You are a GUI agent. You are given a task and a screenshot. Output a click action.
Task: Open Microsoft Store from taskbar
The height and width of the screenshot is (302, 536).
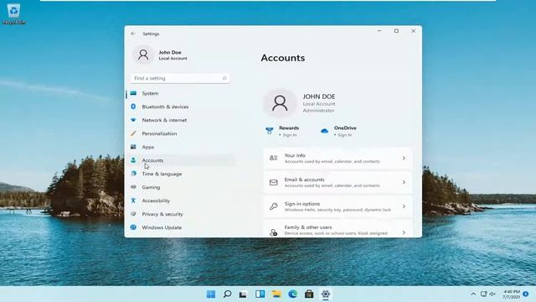tap(309, 294)
